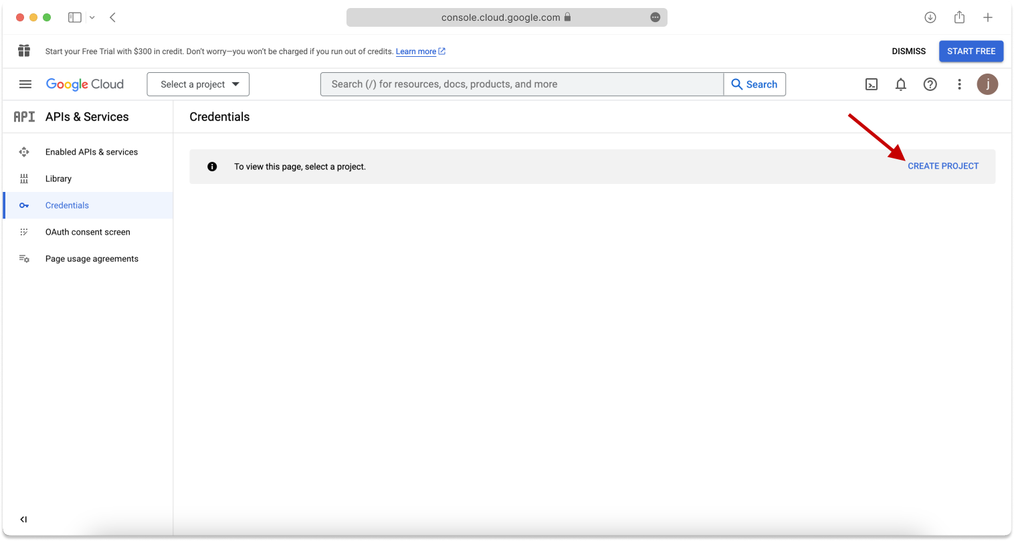Click the Search button in search bar
This screenshot has width=1014, height=541.
coord(754,84)
